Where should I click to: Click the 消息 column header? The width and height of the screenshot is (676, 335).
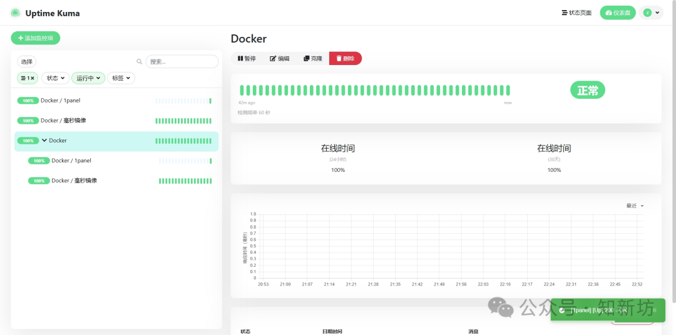(473, 331)
